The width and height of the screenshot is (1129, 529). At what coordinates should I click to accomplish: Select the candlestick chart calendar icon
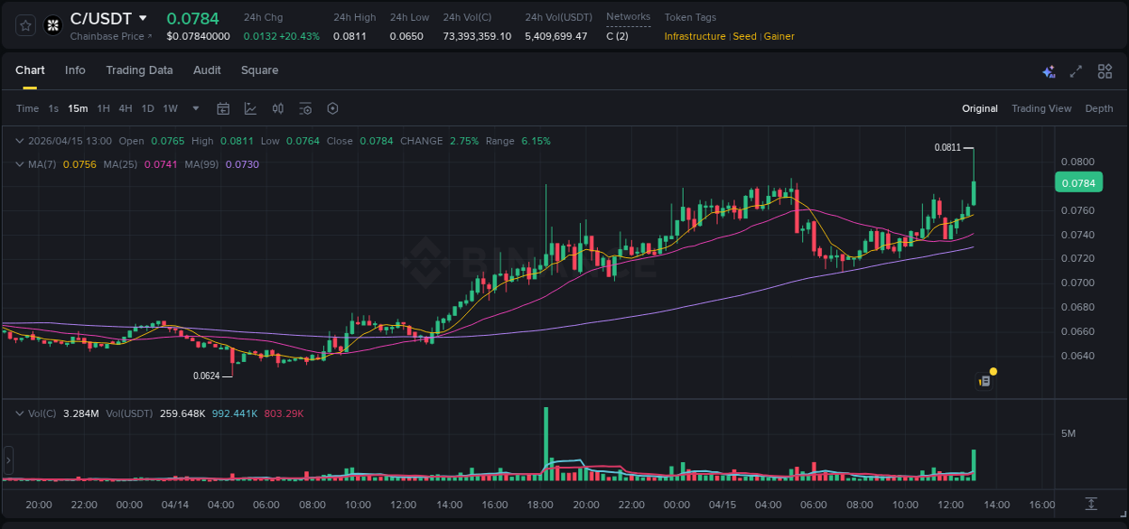(x=223, y=107)
